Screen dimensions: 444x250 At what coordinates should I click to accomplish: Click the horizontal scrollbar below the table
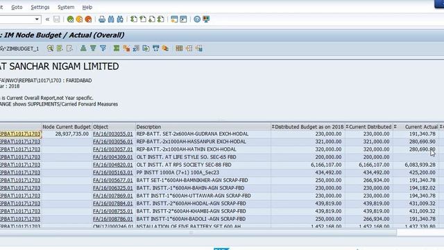[x=198, y=233]
